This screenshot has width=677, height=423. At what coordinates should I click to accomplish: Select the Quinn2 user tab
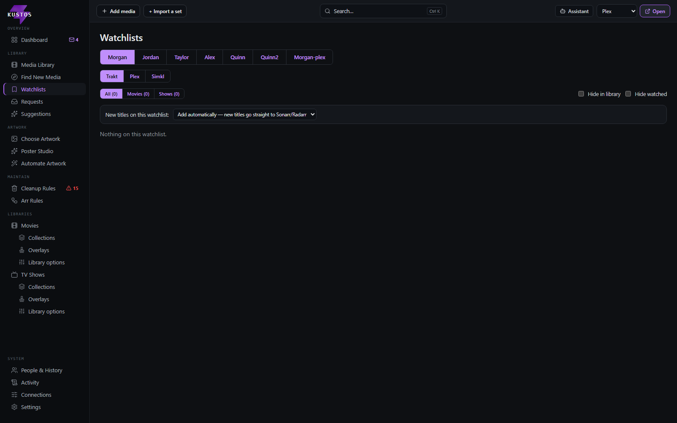click(x=270, y=57)
